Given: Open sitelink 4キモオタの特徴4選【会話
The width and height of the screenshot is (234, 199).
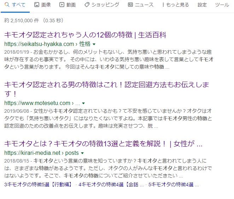Looking at the screenshot, I should [111, 185].
